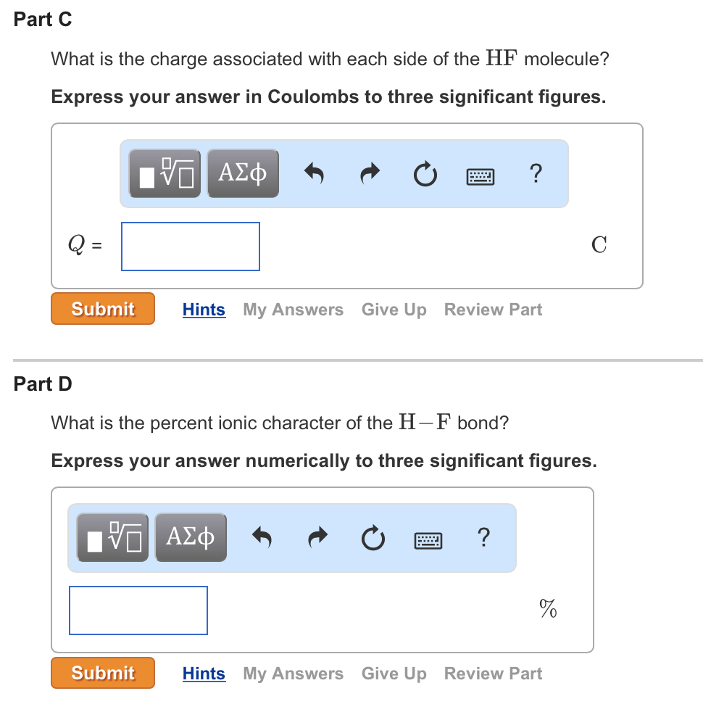Show keyboard shortcuts icon in Part D
This screenshot has width=703, height=712.
pos(428,540)
